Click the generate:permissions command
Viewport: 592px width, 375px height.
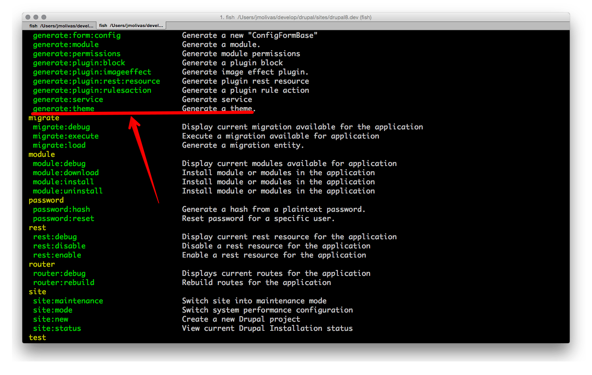pos(77,54)
